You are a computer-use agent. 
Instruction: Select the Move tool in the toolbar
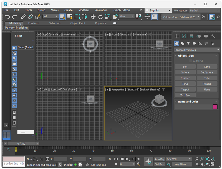[93, 17]
